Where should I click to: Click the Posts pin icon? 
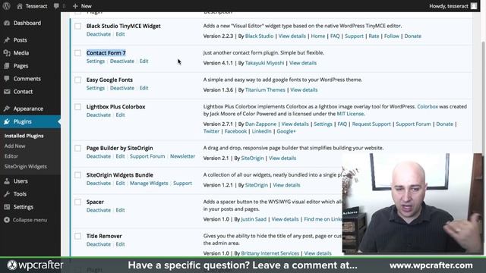[x=7, y=40]
